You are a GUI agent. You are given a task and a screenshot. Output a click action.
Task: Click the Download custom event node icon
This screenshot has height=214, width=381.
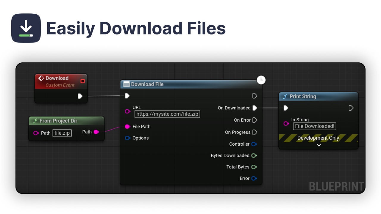[x=41, y=78]
